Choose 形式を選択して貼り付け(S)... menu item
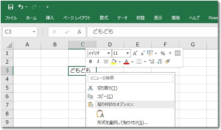Viewport: 221px width, 130px height. 131,122
